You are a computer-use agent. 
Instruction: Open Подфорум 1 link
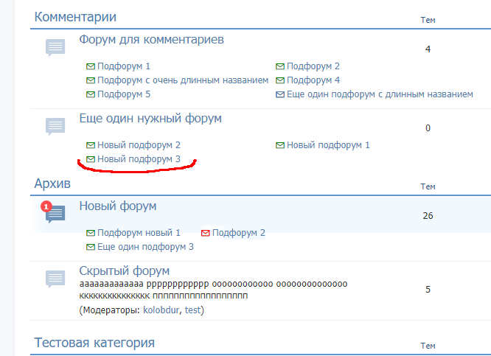tap(124, 66)
